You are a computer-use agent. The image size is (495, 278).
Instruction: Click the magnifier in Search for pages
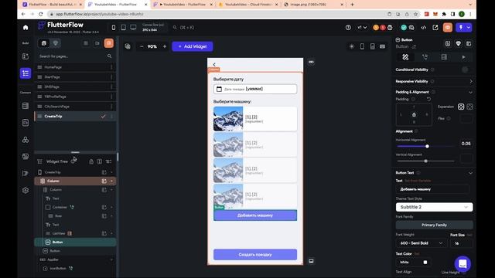pos(109,56)
